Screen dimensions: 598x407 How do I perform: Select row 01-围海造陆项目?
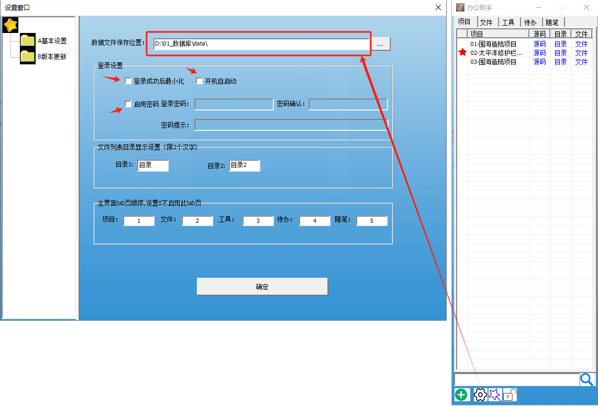click(524, 44)
